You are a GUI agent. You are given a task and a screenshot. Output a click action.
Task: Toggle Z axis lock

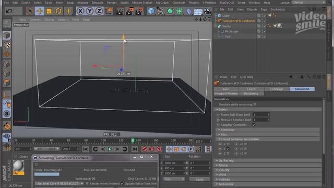pyautogui.click(x=99, y=11)
